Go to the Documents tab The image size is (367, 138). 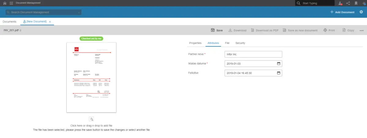click(x=9, y=22)
